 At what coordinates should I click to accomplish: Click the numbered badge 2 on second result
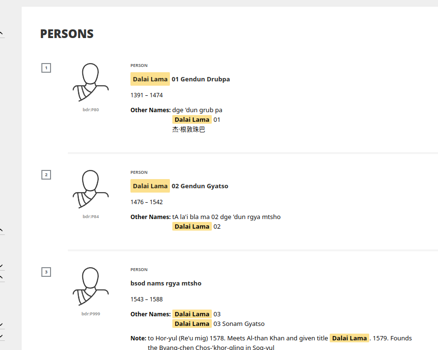[x=46, y=174]
